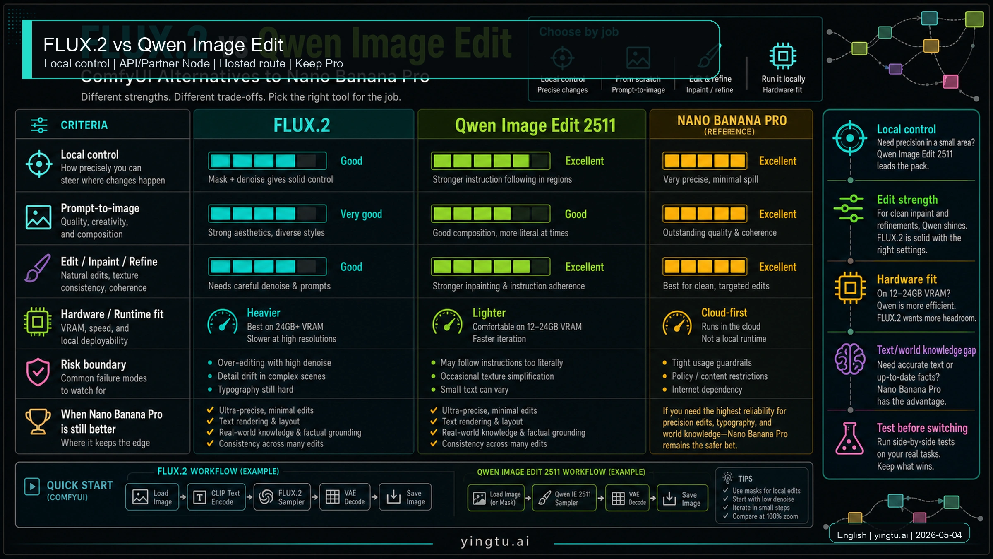Image resolution: width=993 pixels, height=559 pixels.
Task: Click the Hardware / Runtime fit chip icon
Action: click(x=38, y=322)
